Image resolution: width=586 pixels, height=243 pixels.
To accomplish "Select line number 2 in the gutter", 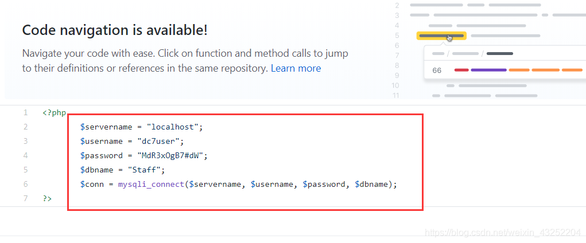I will pyautogui.click(x=25, y=127).
